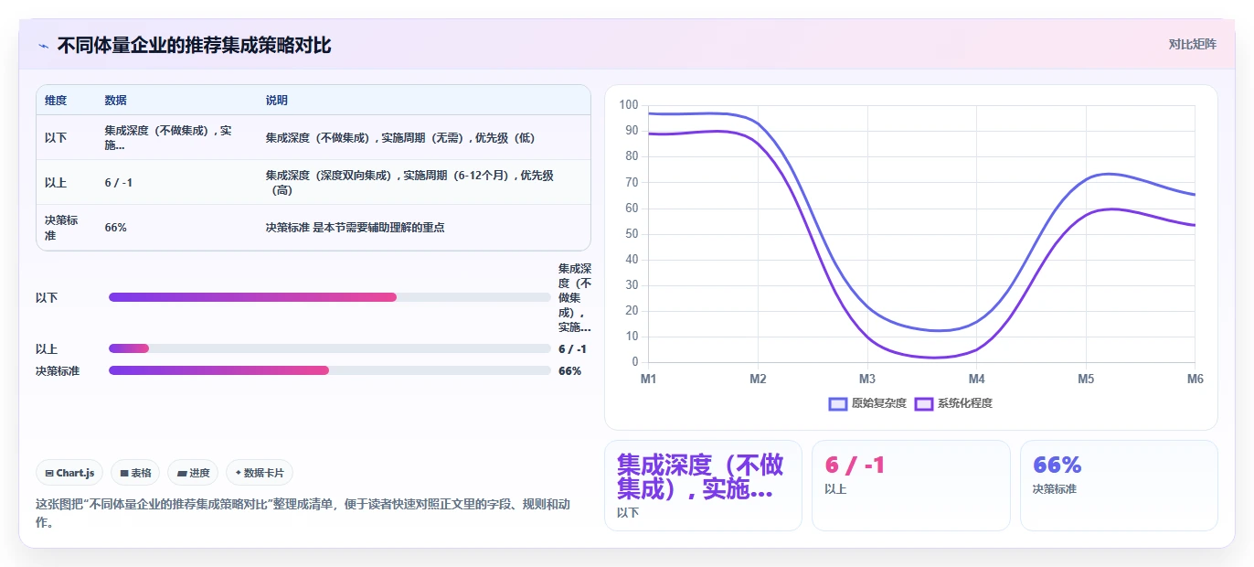This screenshot has height=567, width=1254.
Task: Click the M1 x-axis label
Action: (648, 378)
